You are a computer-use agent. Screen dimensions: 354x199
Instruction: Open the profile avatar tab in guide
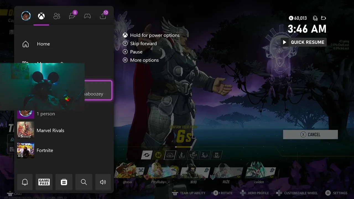26,16
